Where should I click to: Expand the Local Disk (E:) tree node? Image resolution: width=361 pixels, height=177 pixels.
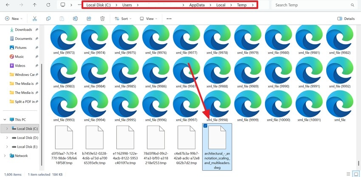coord(7,146)
